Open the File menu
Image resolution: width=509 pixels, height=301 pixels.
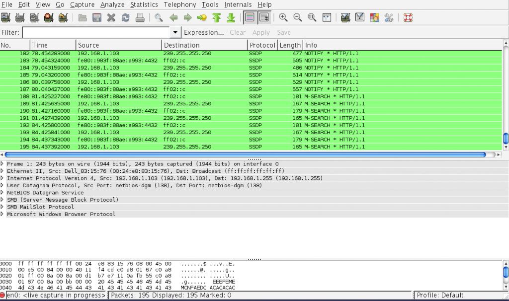[7, 4]
